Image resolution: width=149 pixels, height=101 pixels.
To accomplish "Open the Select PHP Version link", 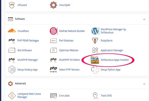I will click(x=69, y=70).
